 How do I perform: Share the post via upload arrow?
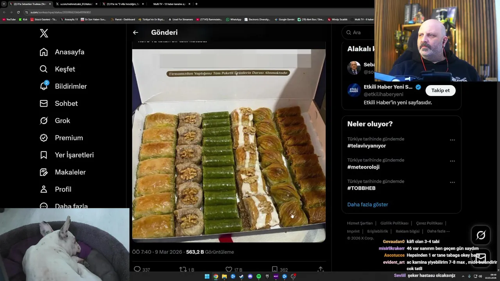click(x=320, y=269)
